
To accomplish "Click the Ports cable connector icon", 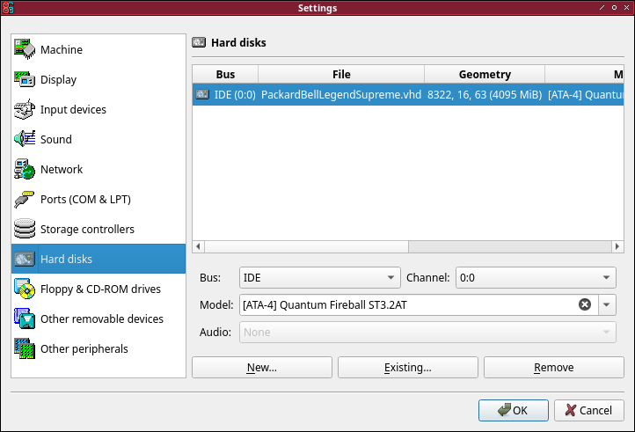I will click(x=25, y=199).
